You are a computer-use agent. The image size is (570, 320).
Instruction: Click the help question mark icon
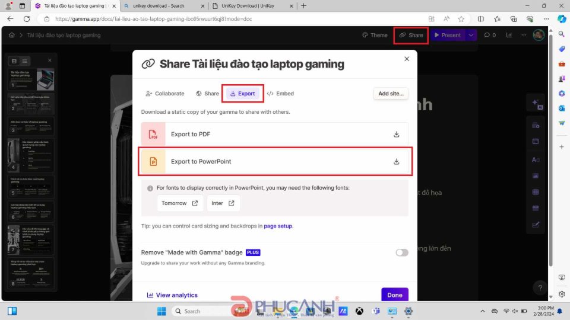click(x=540, y=288)
